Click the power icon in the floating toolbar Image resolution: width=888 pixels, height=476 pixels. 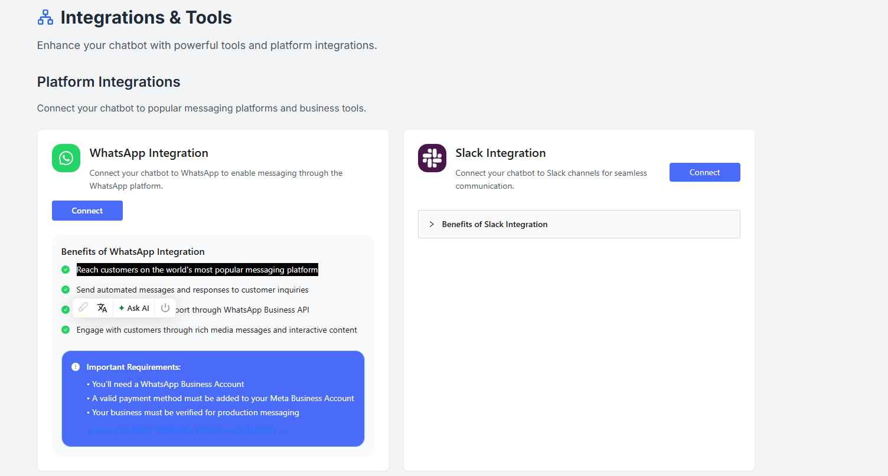tap(165, 307)
